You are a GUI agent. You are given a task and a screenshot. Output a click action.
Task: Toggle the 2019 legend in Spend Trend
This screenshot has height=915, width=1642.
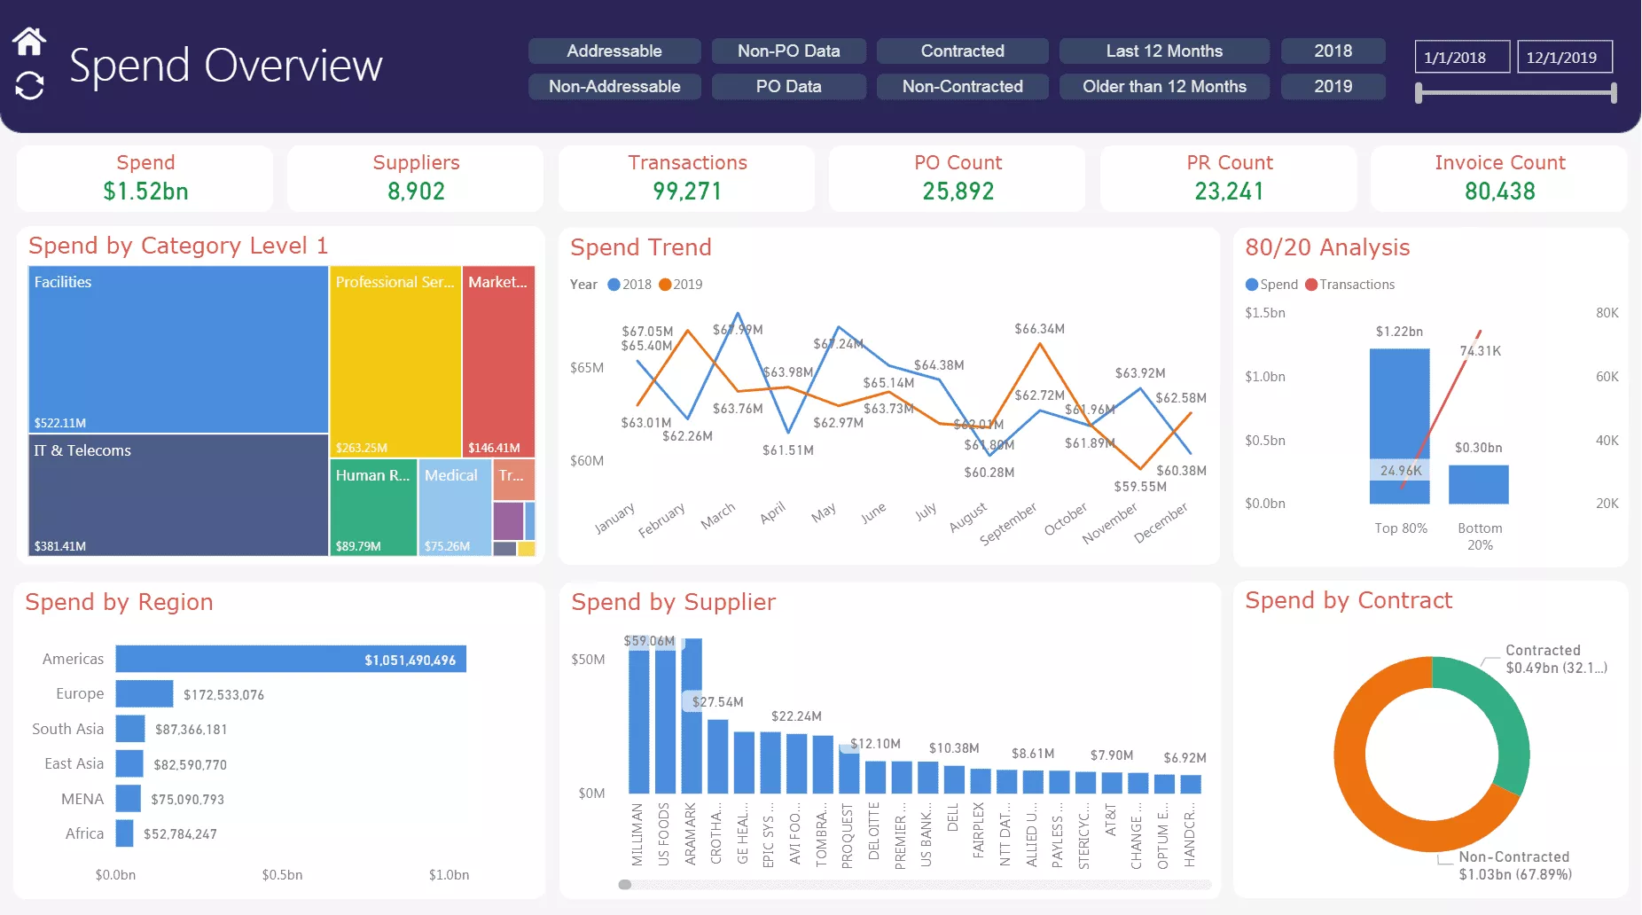tap(683, 284)
